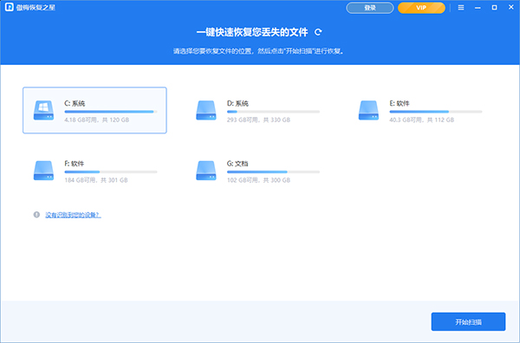Minimize the recovery app window
The height and width of the screenshot is (343, 520).
tap(478, 7)
